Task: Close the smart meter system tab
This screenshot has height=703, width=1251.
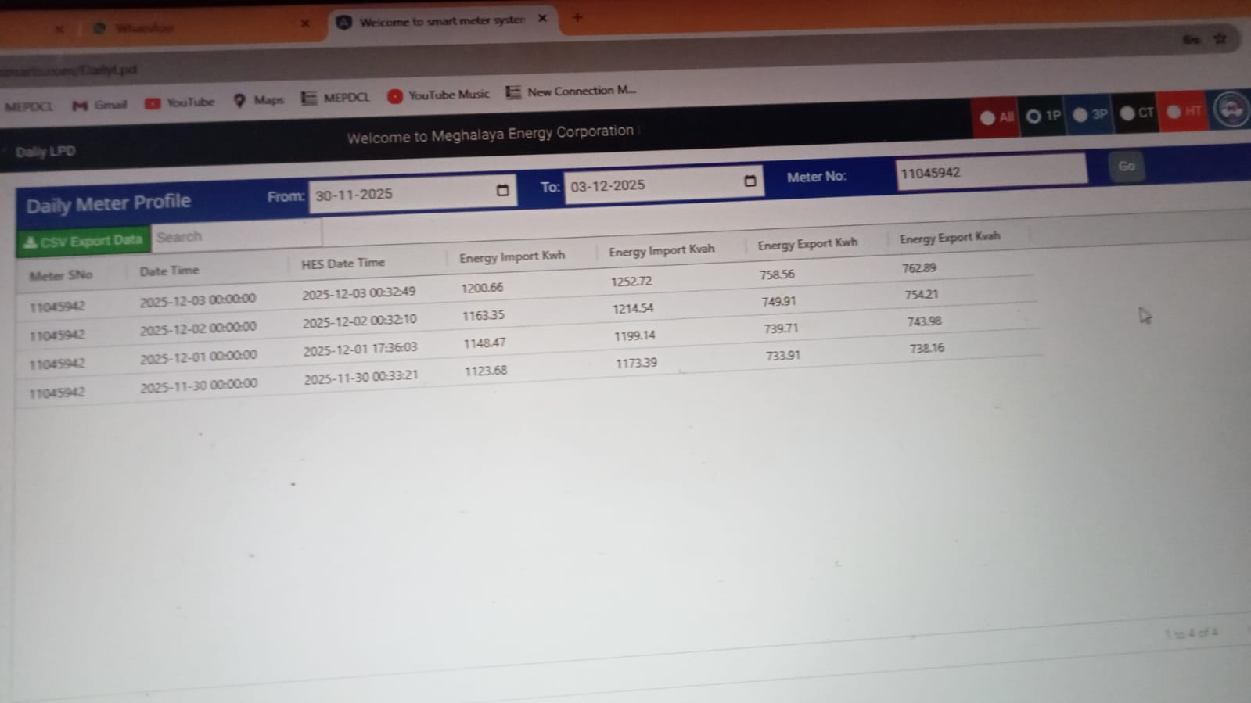Action: (542, 18)
